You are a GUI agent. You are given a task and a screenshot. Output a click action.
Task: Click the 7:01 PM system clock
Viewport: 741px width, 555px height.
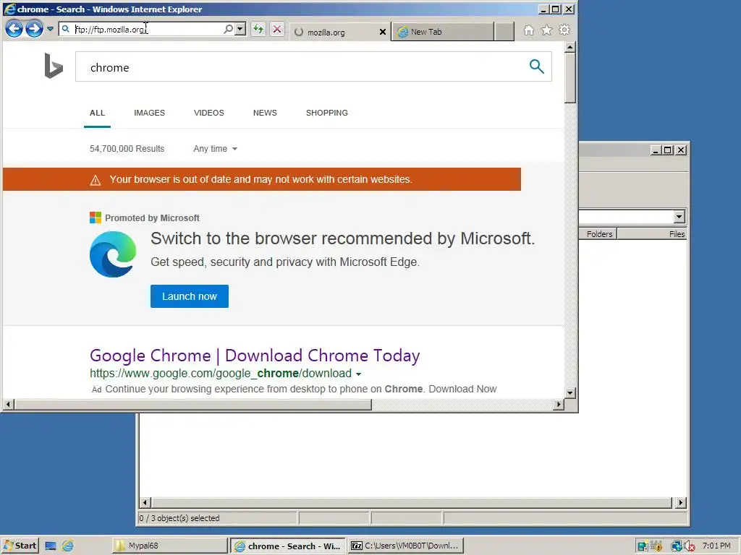tap(716, 546)
